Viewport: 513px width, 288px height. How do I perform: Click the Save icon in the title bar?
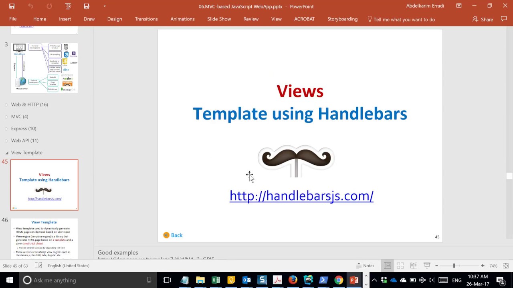12,6
